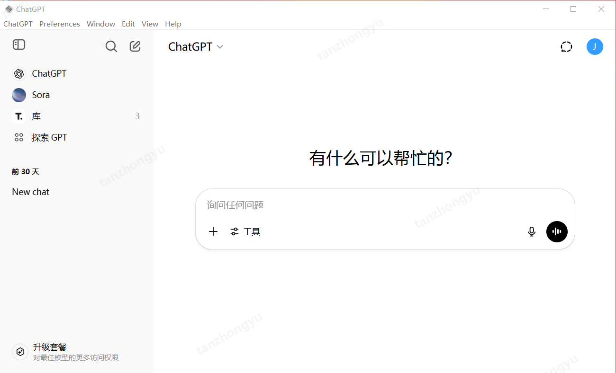Screen dimensions: 616x373
Task: Open the 库 library icon
Action: [19, 116]
